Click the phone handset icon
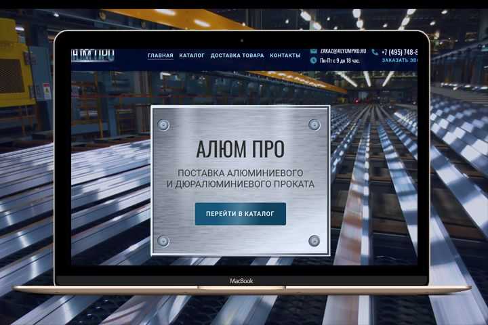The image size is (488, 325). tap(375, 52)
